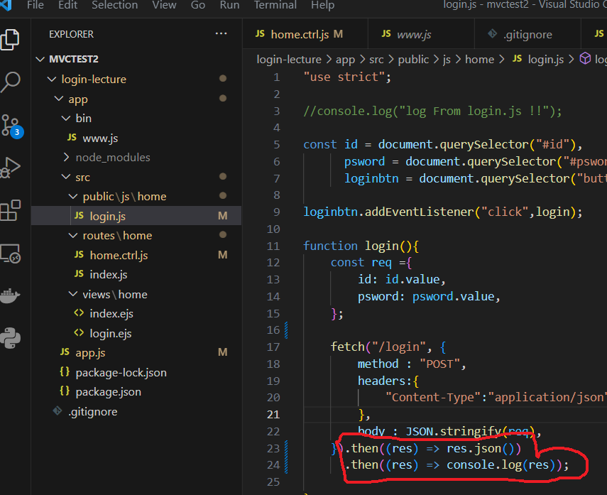Viewport: 607px width, 495px height.
Task: Click the fetch("/login" code line
Action: tap(388, 347)
